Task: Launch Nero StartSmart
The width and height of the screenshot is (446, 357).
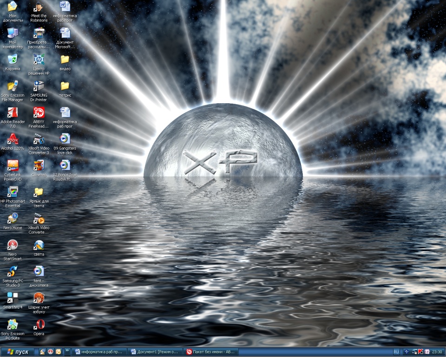Action: coord(13,250)
